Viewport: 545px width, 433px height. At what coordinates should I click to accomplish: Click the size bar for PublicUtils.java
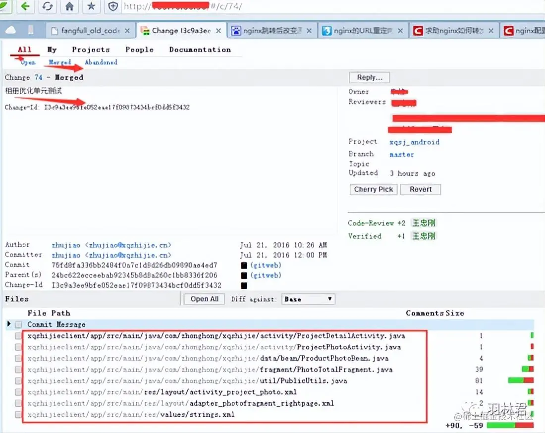pyautogui.click(x=521, y=380)
